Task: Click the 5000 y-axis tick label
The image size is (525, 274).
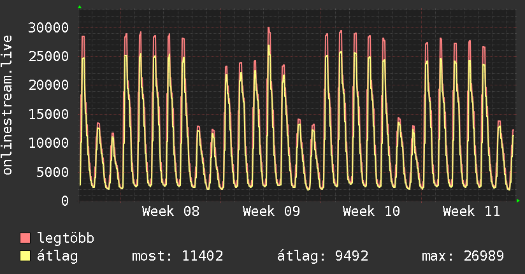Action: click(x=54, y=171)
